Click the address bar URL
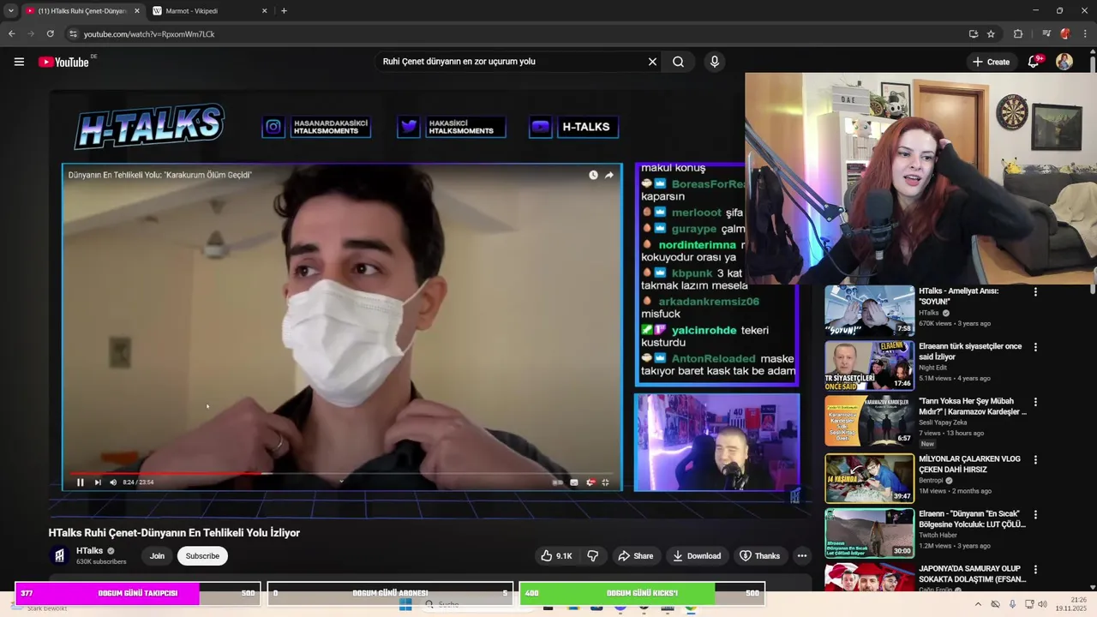 pyautogui.click(x=149, y=34)
